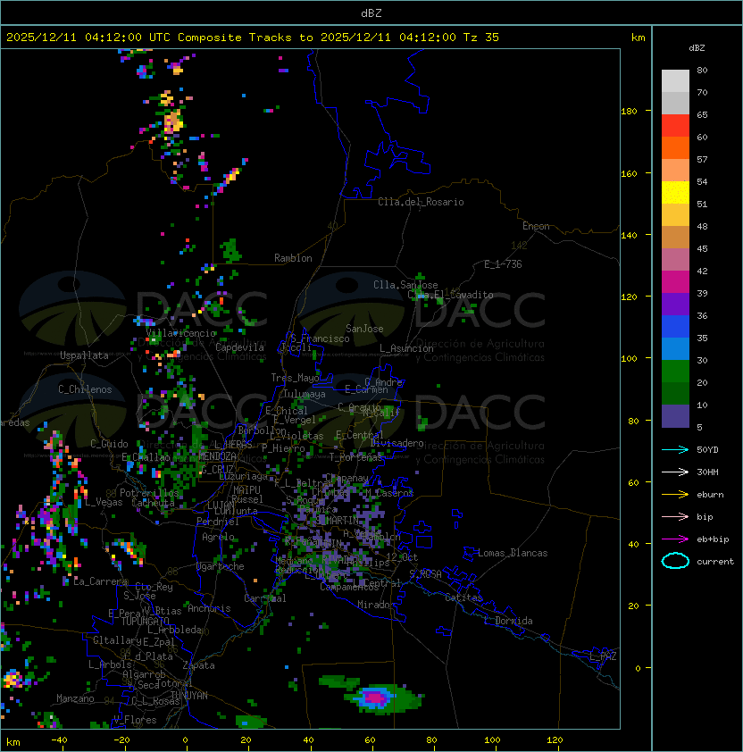Click the 180 km vertical axis tick
The height and width of the screenshot is (752, 743).
[629, 112]
